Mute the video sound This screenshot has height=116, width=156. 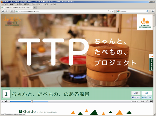point(6,101)
